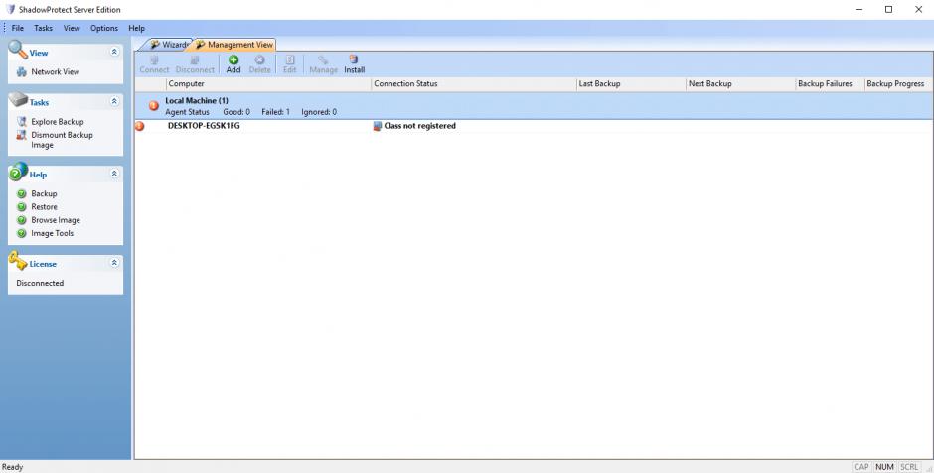This screenshot has width=934, height=473.
Task: Click the globe help icon in Help panel
Action: click(19, 172)
